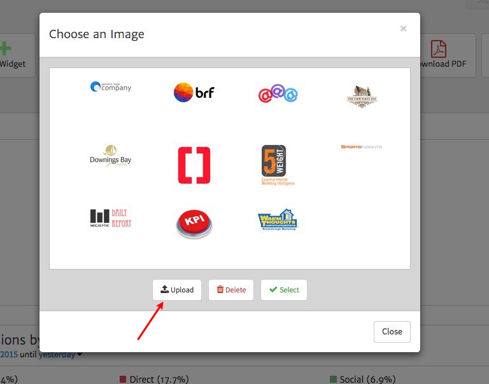Select the red brackets logo
Image resolution: width=489 pixels, height=384 pixels.
click(x=194, y=165)
